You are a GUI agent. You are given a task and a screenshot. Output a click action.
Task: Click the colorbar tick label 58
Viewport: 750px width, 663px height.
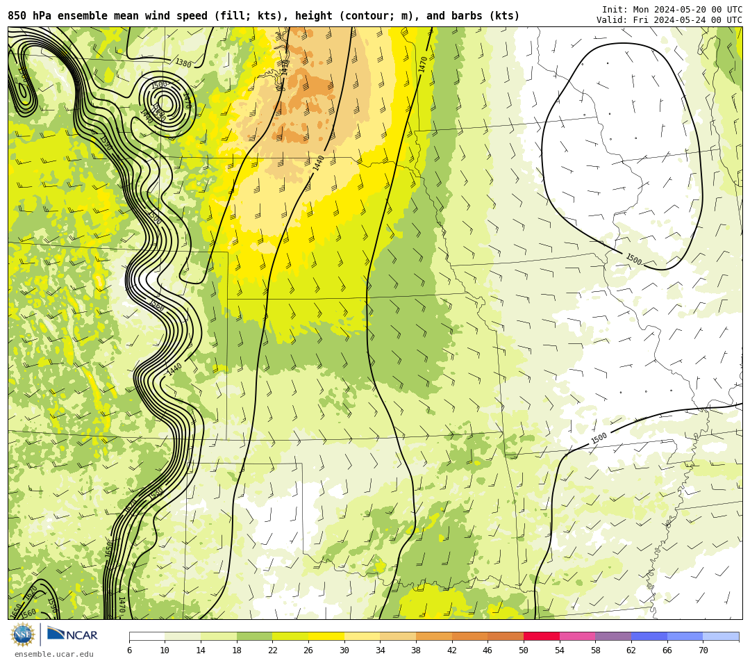pyautogui.click(x=596, y=650)
